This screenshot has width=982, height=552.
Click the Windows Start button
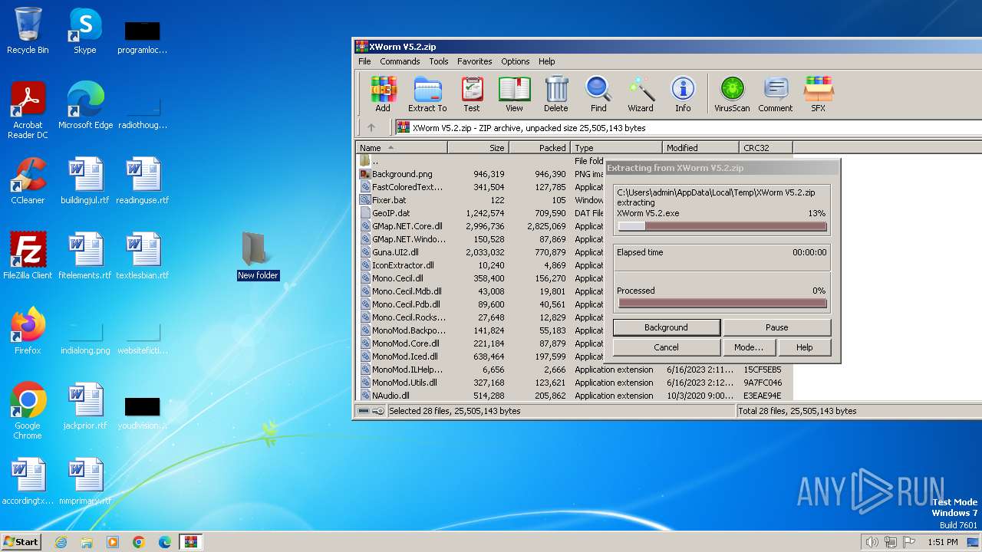click(x=21, y=542)
